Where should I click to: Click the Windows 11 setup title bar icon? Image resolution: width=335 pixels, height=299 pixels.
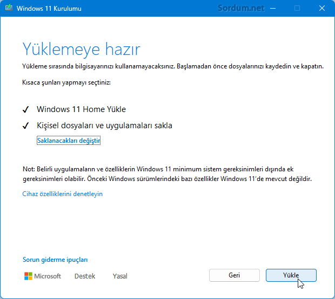click(9, 8)
